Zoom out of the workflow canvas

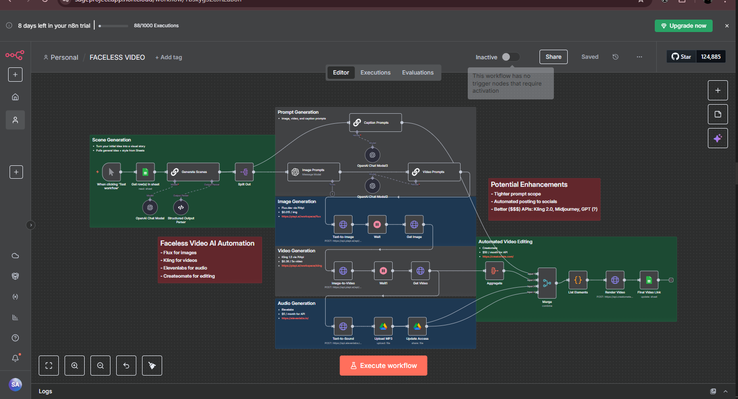(x=100, y=366)
